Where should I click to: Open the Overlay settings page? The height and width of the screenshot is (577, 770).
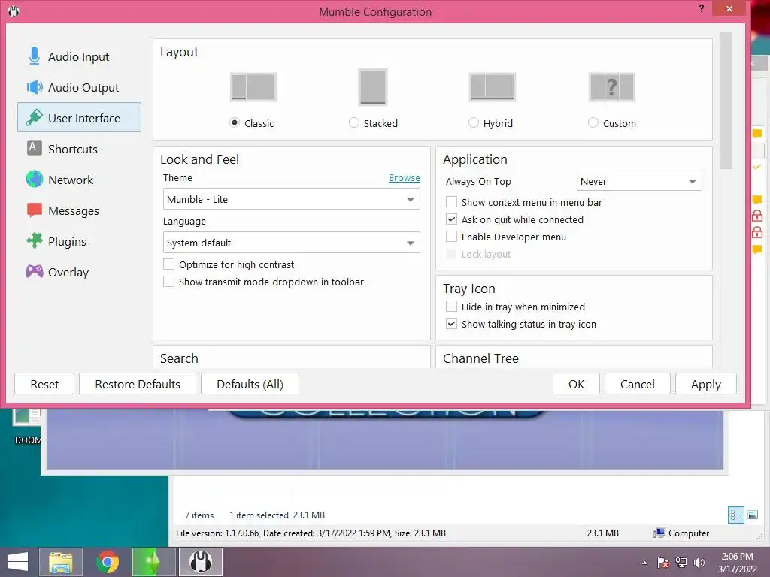78,272
